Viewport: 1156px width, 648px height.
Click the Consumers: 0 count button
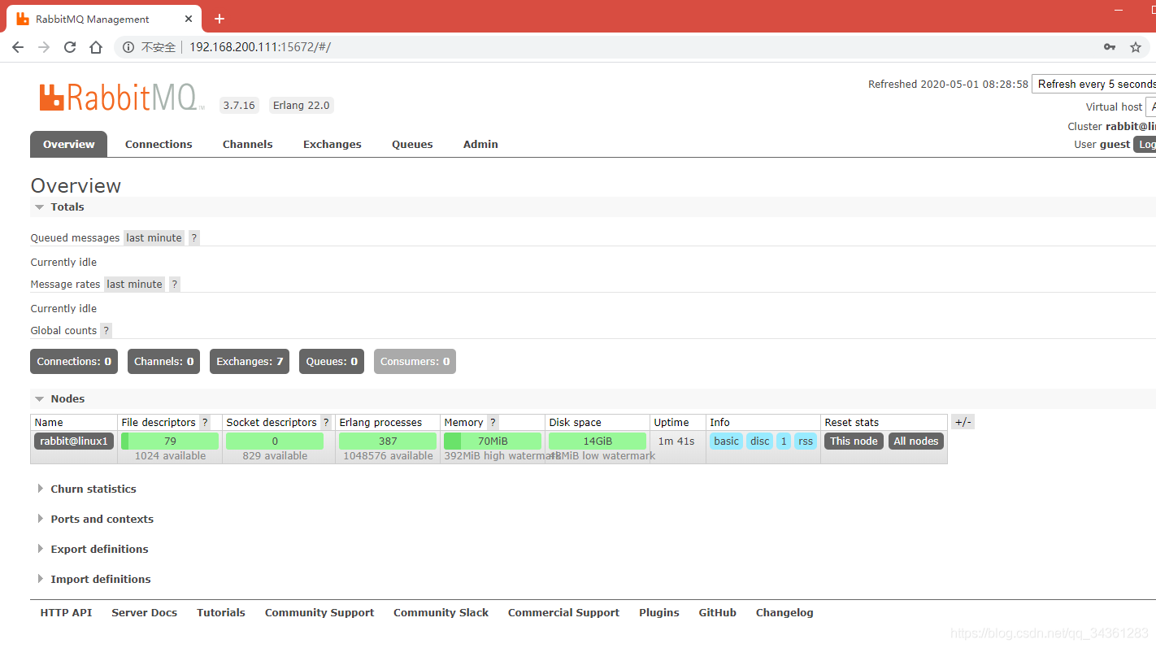(x=415, y=362)
